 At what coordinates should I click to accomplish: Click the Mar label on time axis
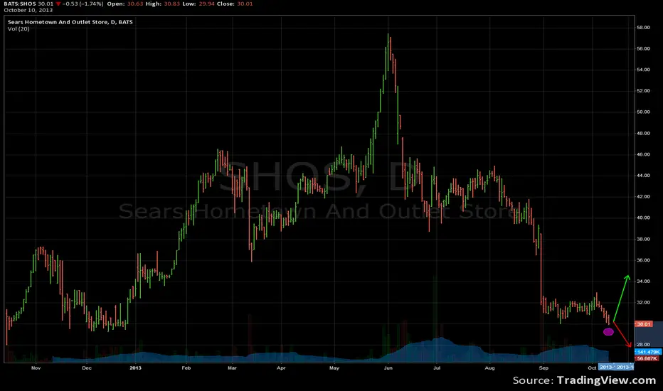[x=232, y=368]
